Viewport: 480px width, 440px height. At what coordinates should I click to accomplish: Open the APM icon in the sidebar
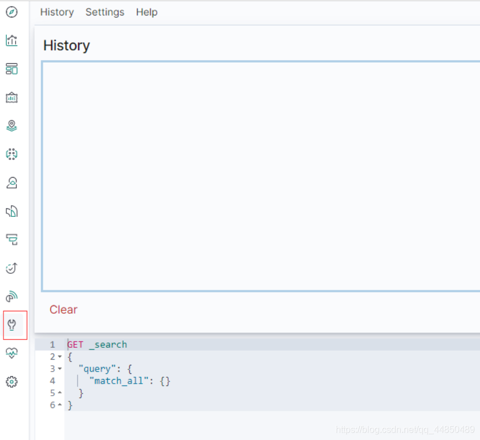[11, 240]
